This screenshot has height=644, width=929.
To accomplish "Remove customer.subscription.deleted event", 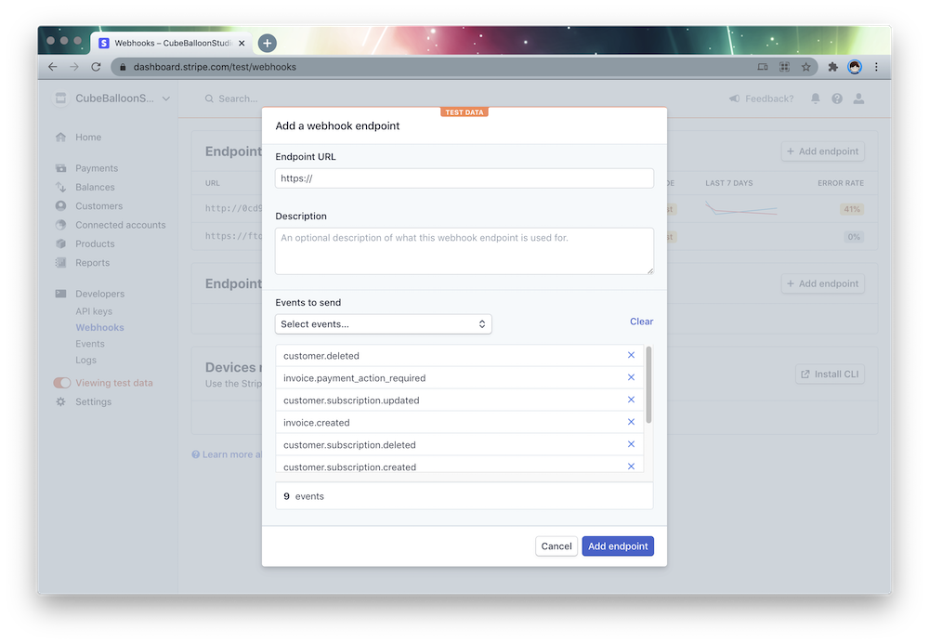I will 631,444.
